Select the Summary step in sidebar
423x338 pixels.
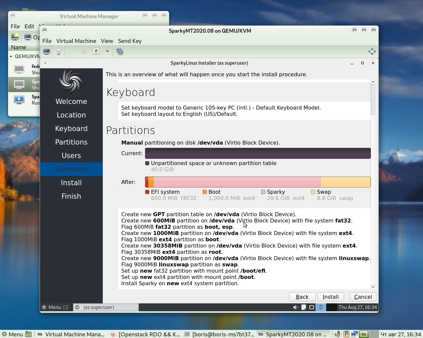pos(71,169)
